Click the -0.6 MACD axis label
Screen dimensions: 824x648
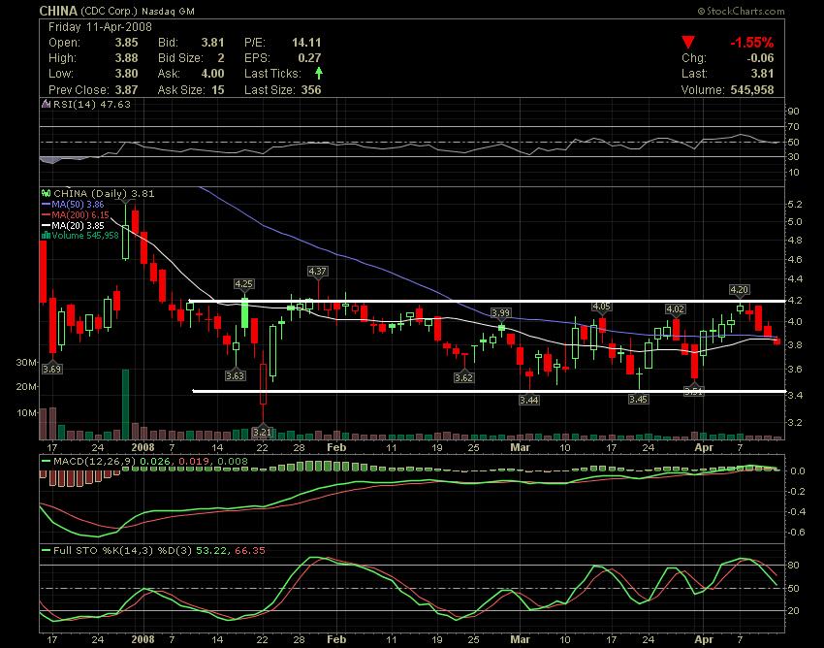tap(798, 533)
